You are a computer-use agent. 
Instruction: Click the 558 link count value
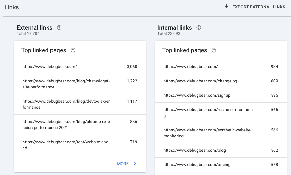275,165
